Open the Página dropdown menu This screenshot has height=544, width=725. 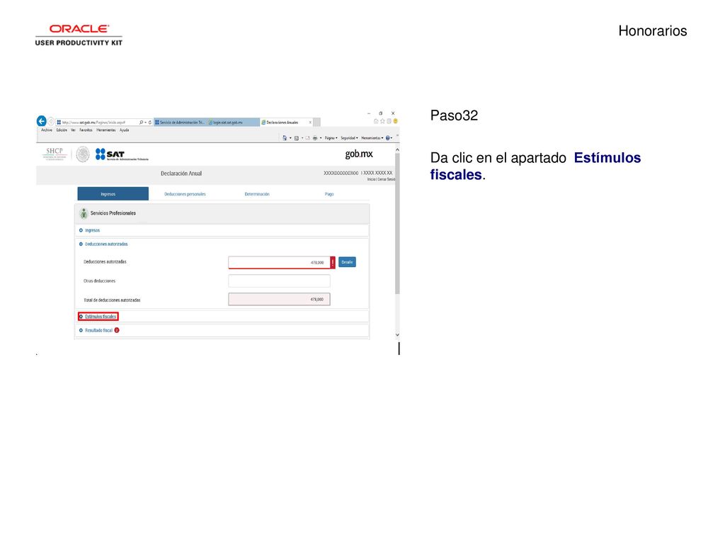coord(331,138)
